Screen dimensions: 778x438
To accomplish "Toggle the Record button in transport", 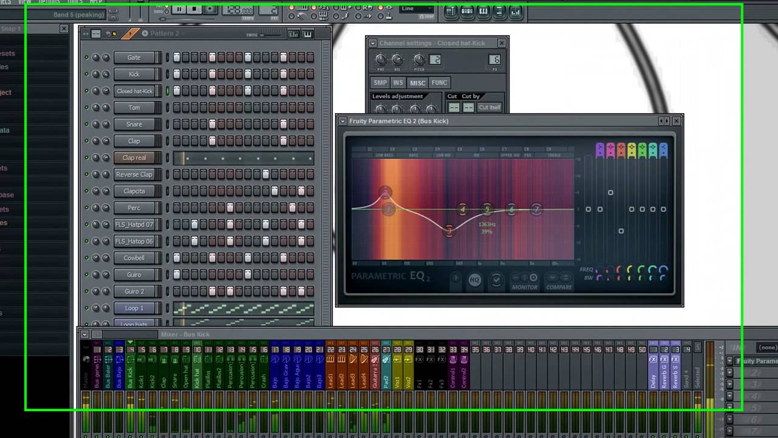I will pyautogui.click(x=210, y=9).
